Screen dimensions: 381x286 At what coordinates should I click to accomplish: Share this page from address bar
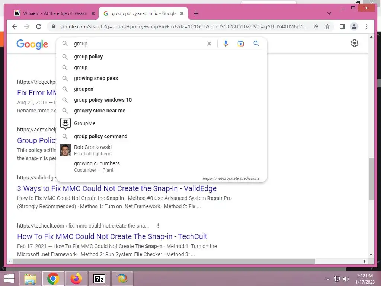coord(316,26)
